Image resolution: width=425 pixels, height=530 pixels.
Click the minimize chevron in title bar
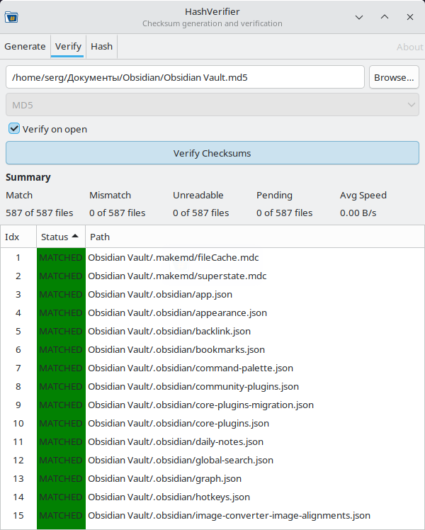point(359,17)
